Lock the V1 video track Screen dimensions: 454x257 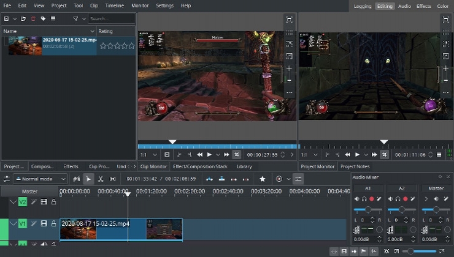(53, 223)
